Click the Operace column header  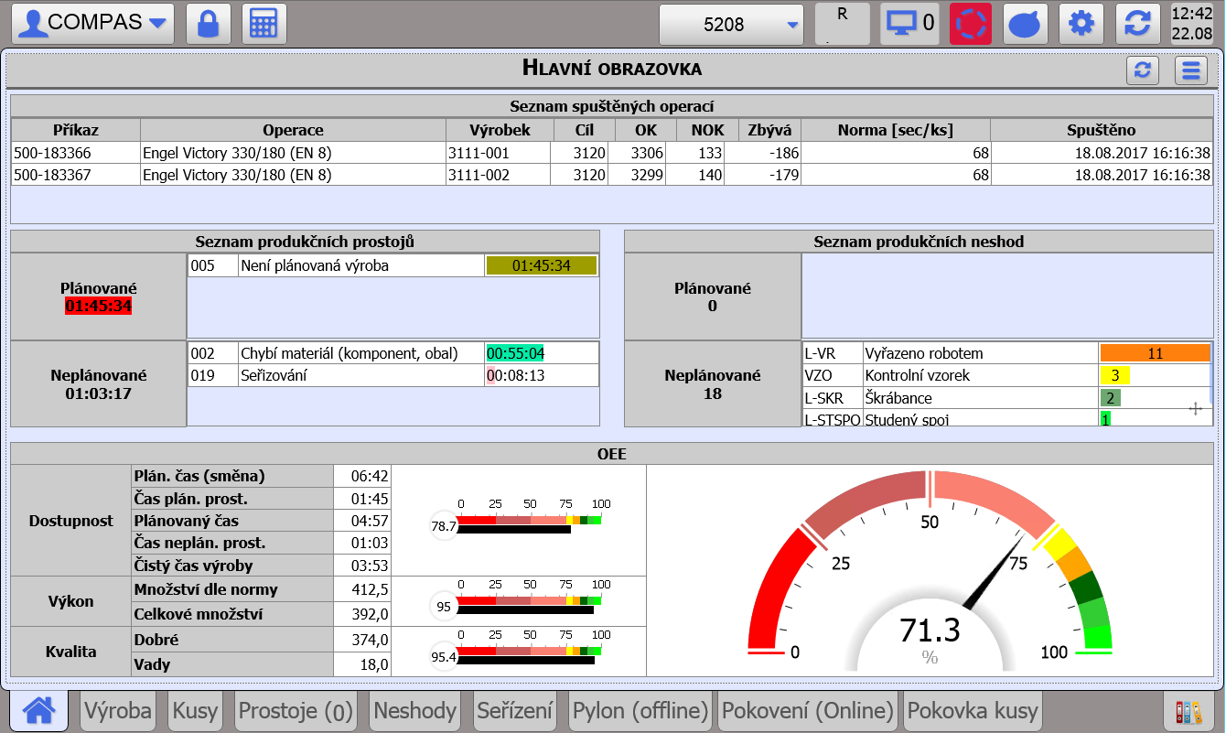click(293, 130)
